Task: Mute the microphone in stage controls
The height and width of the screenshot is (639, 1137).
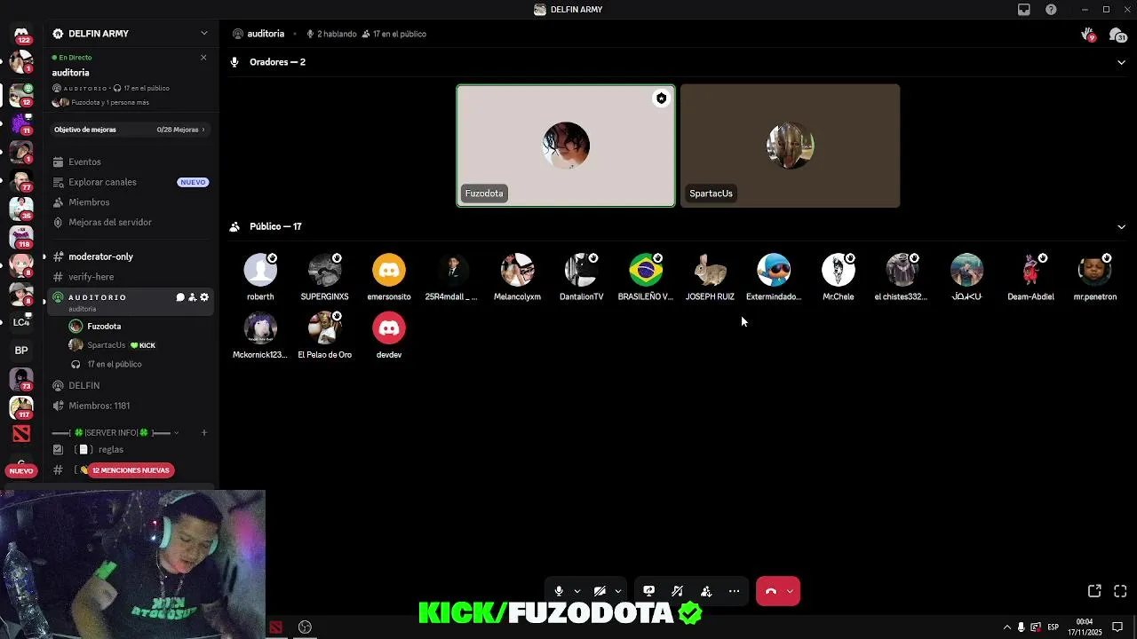Action: click(559, 591)
